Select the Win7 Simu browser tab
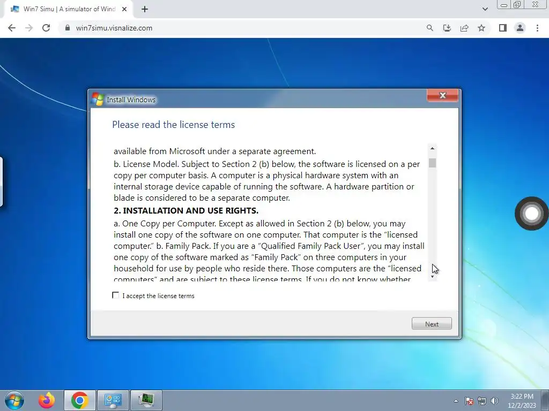This screenshot has width=549, height=411. pyautogui.click(x=69, y=9)
